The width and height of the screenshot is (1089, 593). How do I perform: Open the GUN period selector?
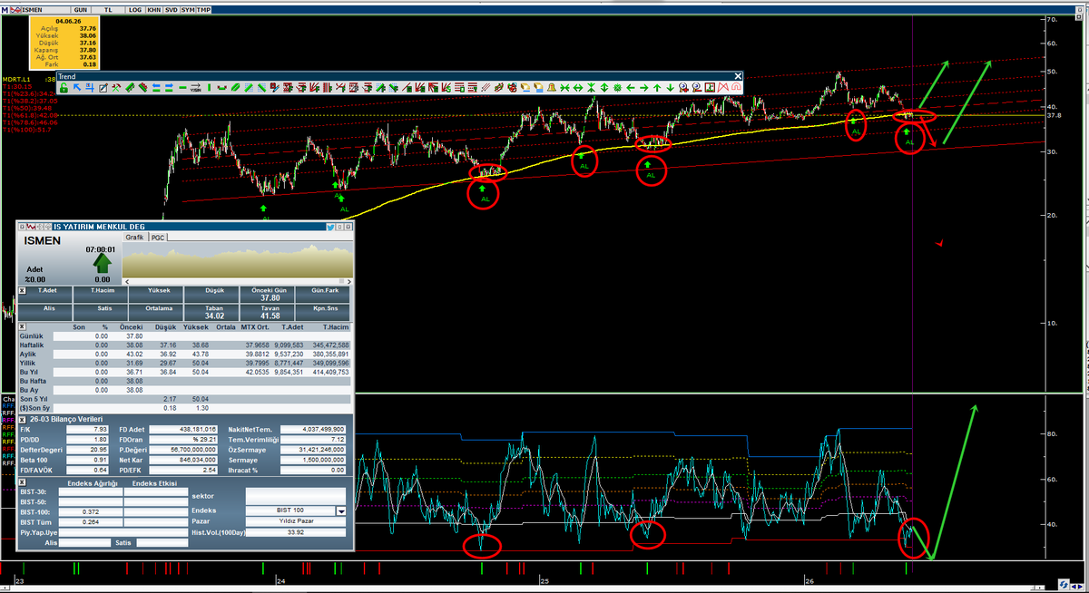coord(80,10)
